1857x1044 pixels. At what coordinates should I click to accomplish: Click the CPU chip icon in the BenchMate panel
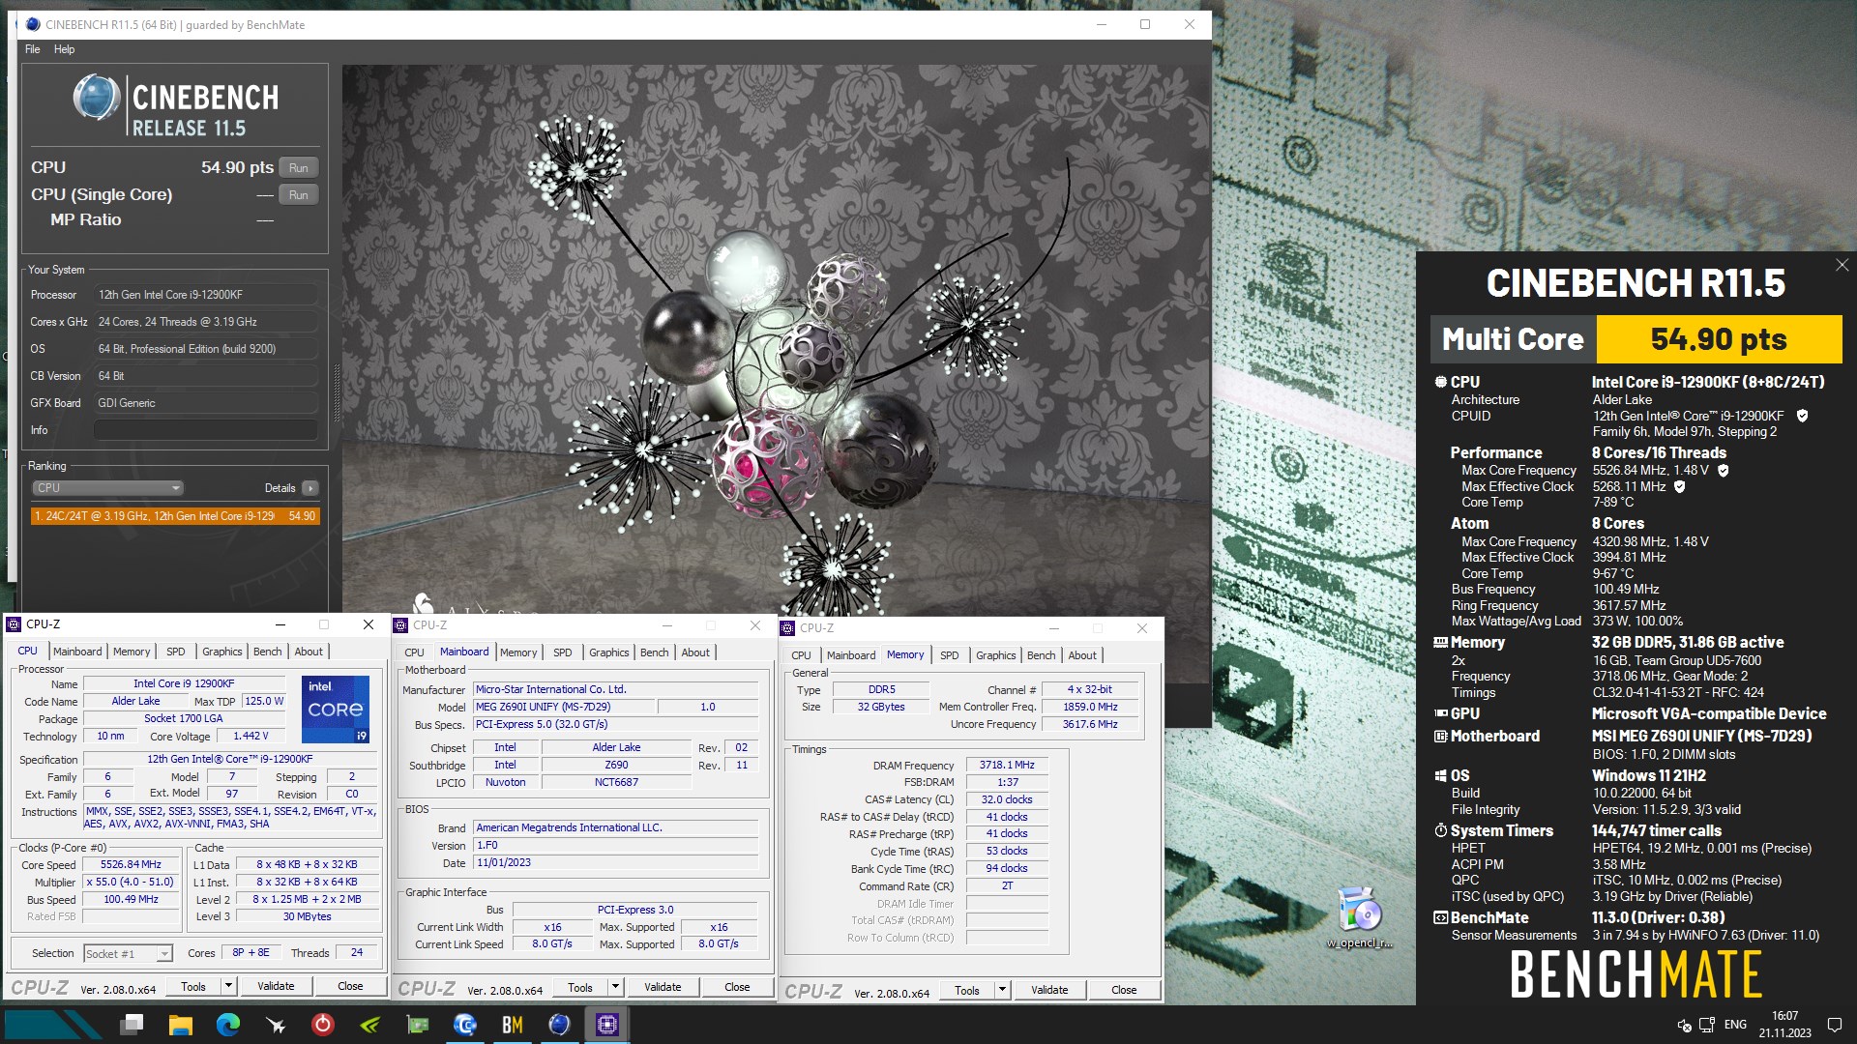(x=1440, y=382)
